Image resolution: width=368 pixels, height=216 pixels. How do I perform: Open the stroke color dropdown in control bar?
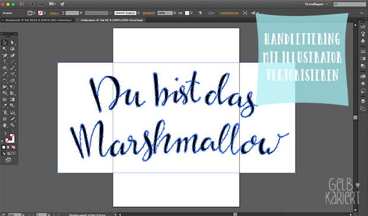point(45,13)
